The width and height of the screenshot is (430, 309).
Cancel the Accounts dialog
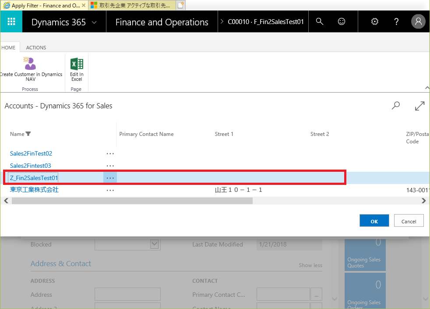(x=409, y=221)
